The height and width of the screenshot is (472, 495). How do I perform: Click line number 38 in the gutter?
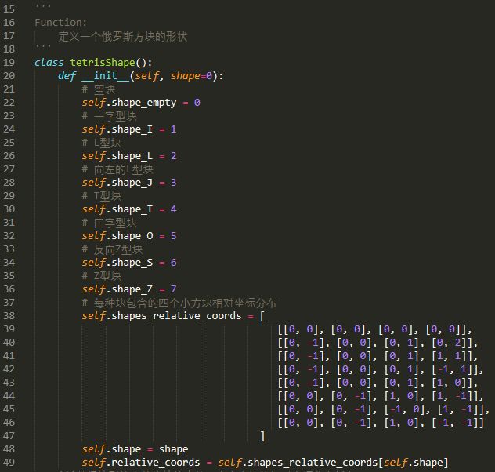tap(9, 316)
